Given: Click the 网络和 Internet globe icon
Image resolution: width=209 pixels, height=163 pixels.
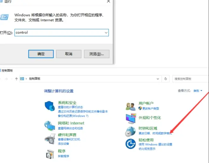Looking at the screenshot, I should click(50, 125).
